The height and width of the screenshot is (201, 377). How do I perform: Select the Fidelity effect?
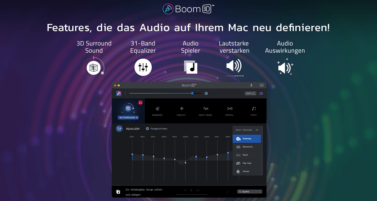coord(181,111)
